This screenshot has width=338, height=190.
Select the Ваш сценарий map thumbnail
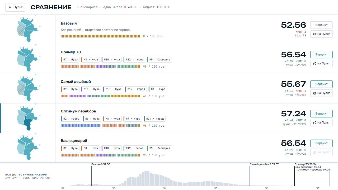(27, 148)
